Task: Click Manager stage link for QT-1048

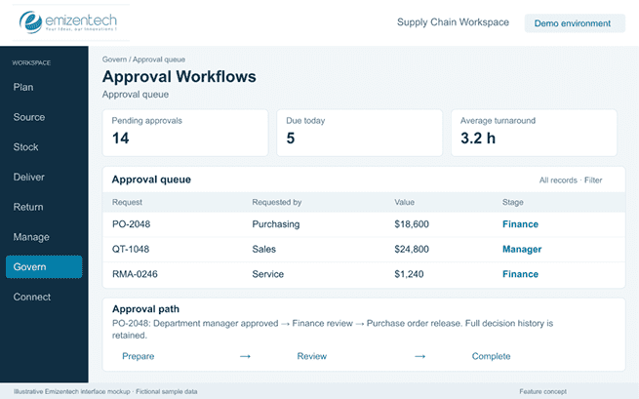Action: coord(522,249)
